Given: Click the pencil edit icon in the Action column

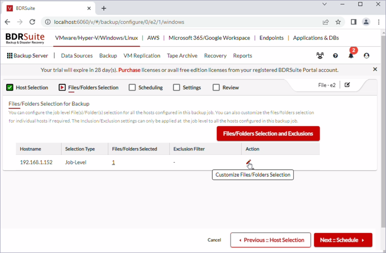Looking at the screenshot, I should (248, 162).
